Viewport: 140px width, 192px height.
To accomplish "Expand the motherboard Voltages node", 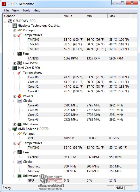I will (15, 31).
